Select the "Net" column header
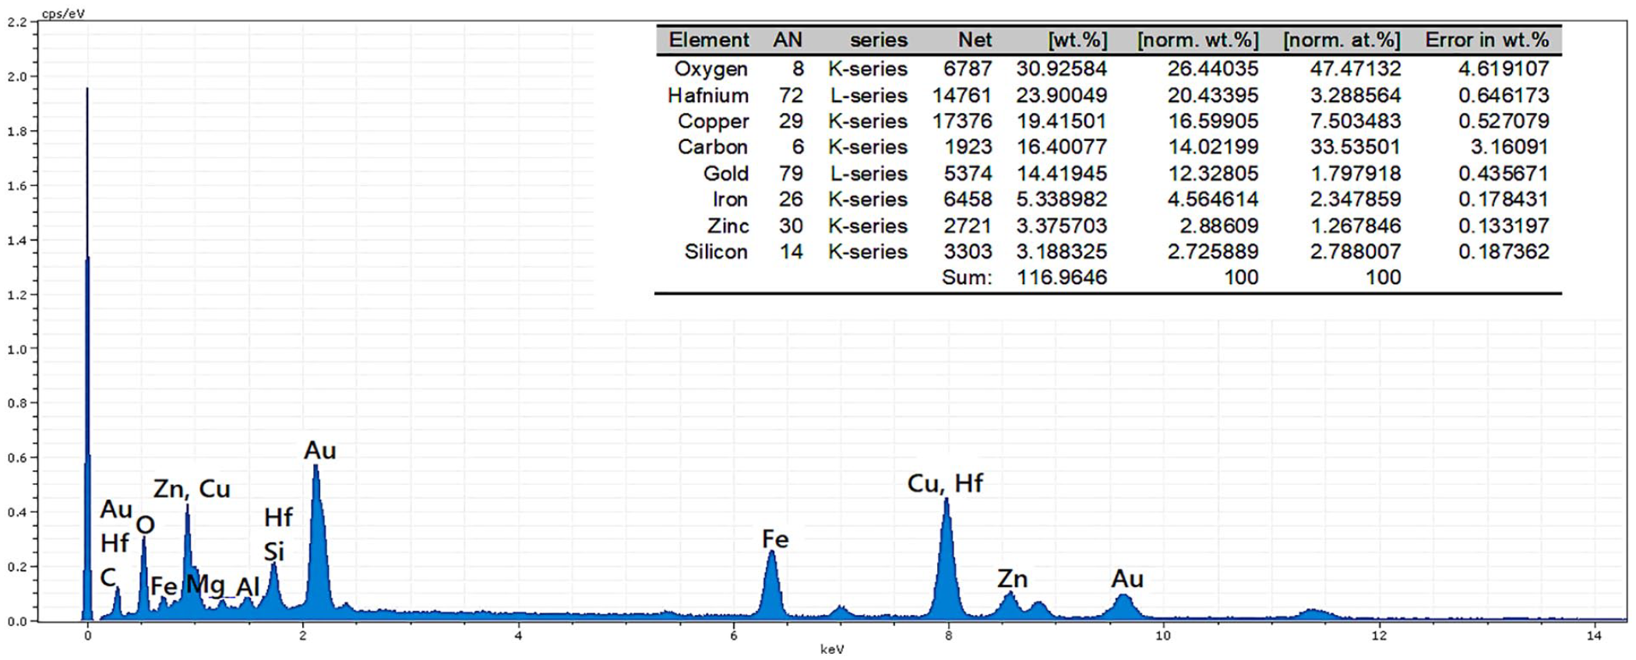 (975, 40)
